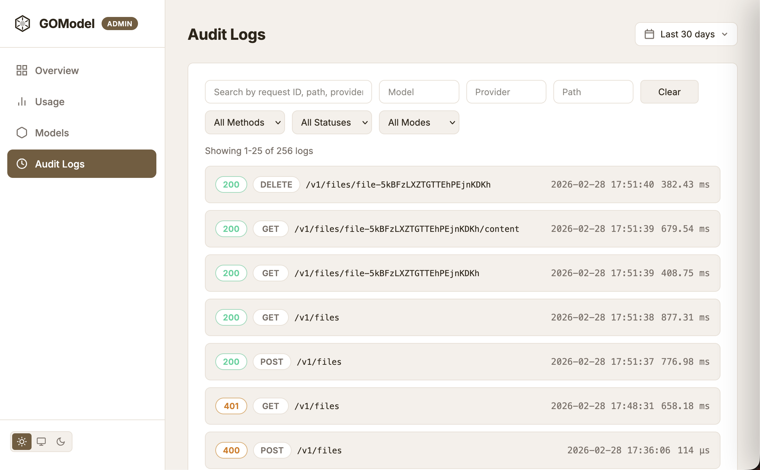The image size is (760, 470).
Task: Open the All Methods dropdown
Action: tap(245, 122)
